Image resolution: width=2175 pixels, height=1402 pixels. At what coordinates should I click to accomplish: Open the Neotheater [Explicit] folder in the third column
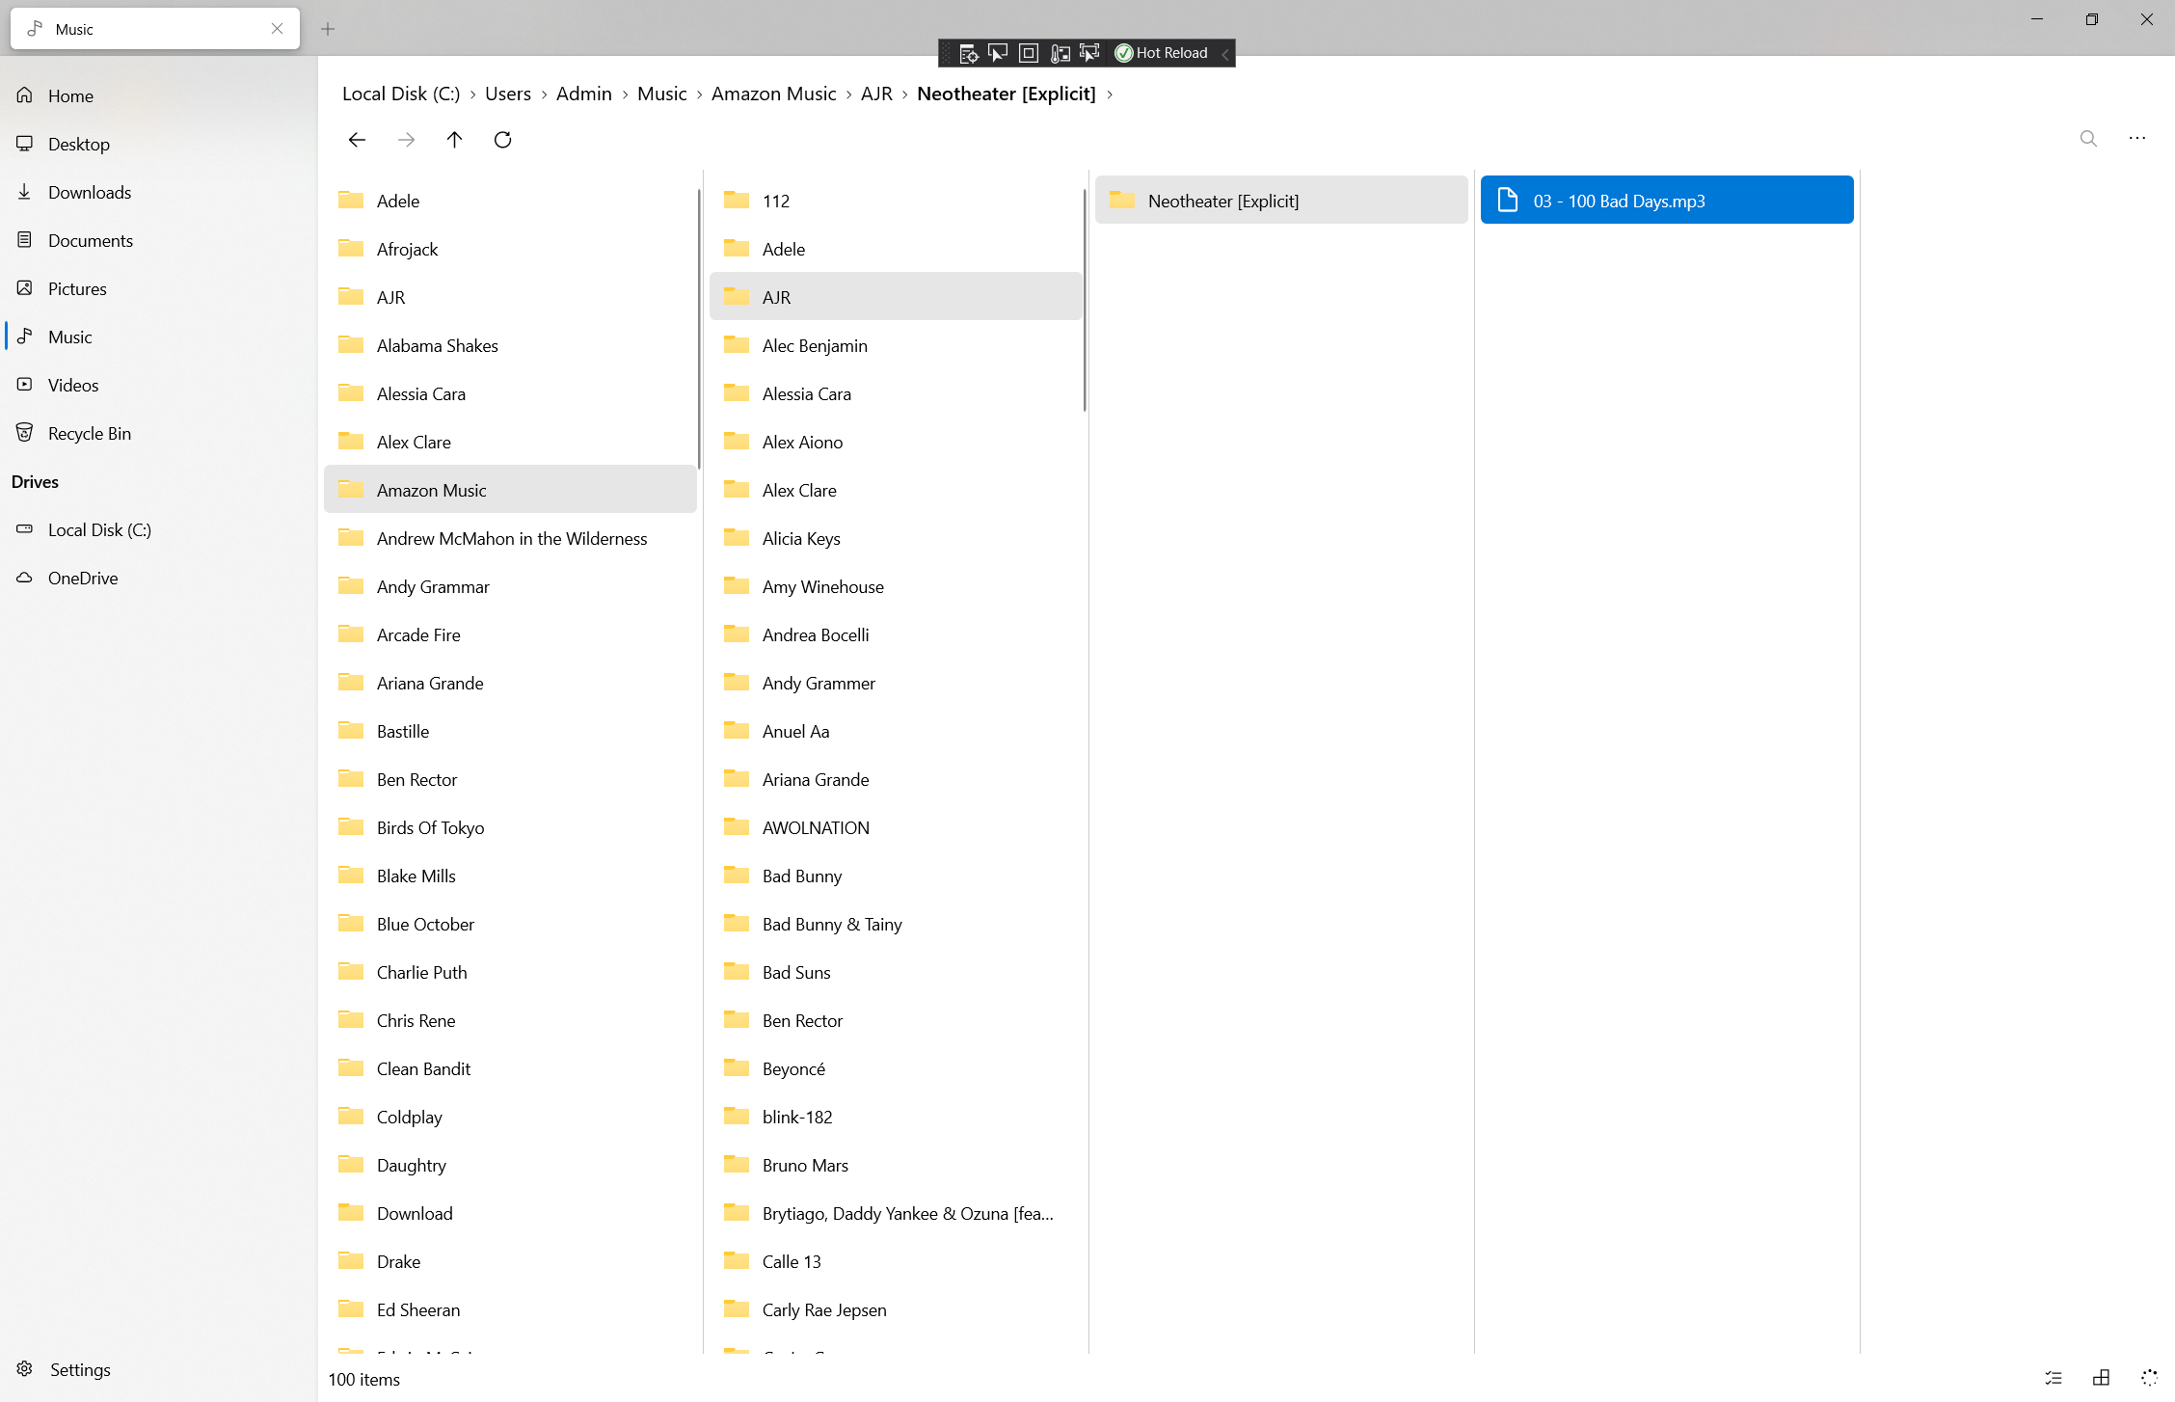coord(1281,201)
